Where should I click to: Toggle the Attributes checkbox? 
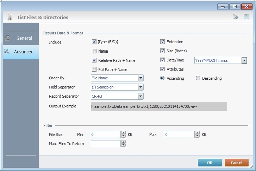click(162, 69)
